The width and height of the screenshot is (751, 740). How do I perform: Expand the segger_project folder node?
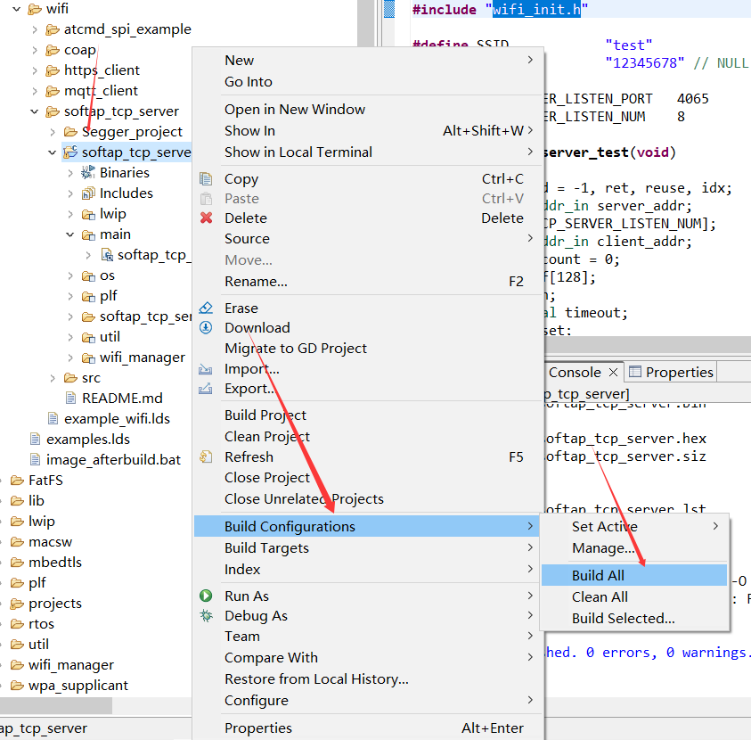pyautogui.click(x=53, y=132)
